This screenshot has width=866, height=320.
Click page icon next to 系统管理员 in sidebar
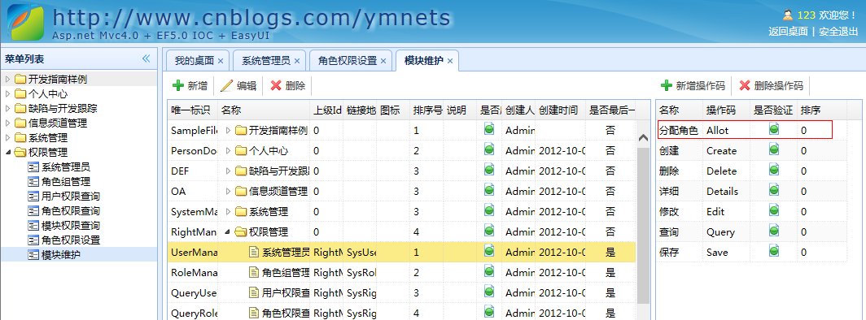click(x=33, y=166)
